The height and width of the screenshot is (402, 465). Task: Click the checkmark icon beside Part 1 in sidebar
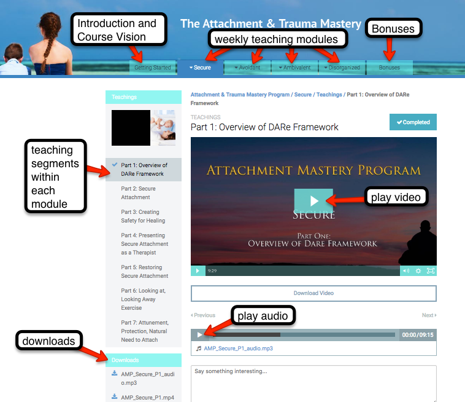(x=115, y=165)
